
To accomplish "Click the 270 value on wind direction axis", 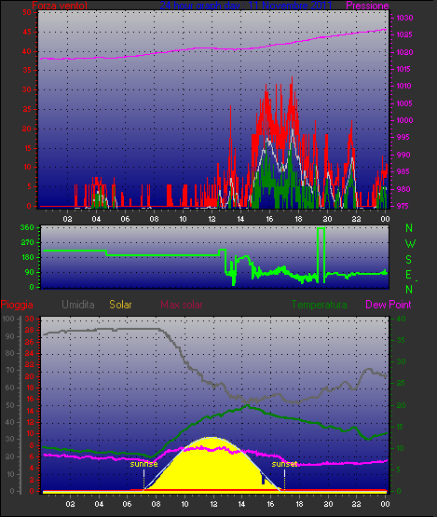I will coord(27,243).
